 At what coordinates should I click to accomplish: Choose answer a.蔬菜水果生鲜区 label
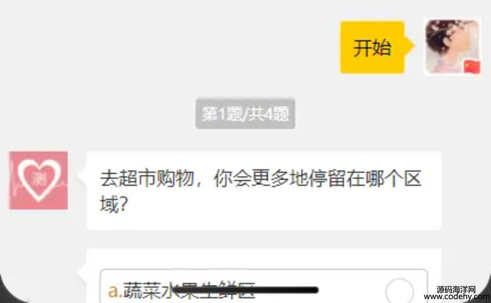point(182,290)
